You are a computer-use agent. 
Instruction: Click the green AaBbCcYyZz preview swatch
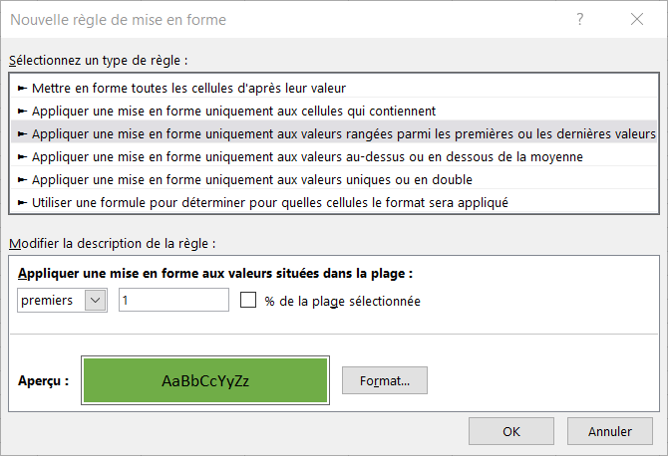[205, 380]
